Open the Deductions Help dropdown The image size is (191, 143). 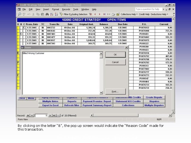click(x=159, y=14)
